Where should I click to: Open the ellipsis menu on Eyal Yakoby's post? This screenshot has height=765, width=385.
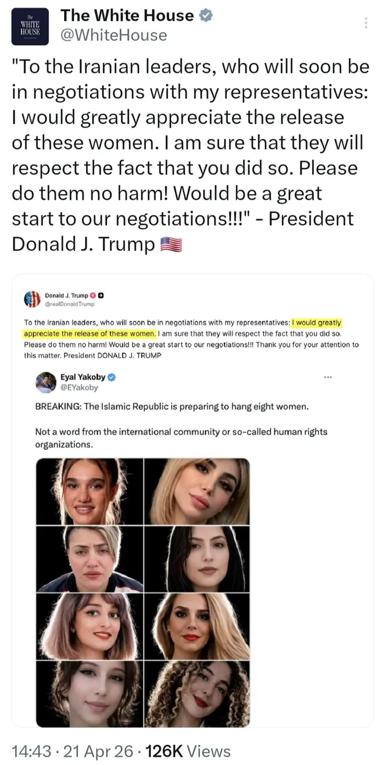tap(328, 377)
